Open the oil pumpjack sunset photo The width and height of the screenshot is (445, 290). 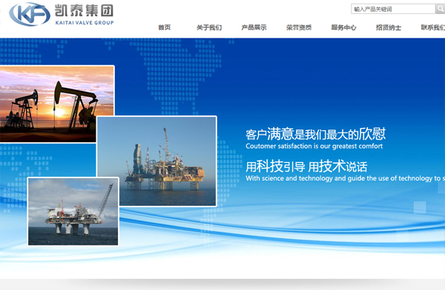[x=57, y=104]
